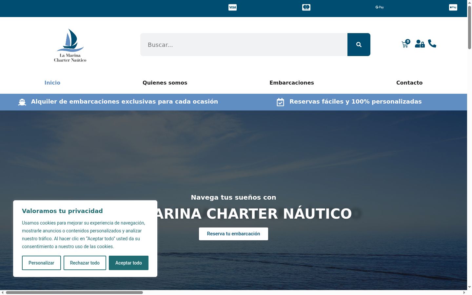The width and height of the screenshot is (472, 295).
Task: Click 'Navega tus sueños con' text
Action: [233, 197]
